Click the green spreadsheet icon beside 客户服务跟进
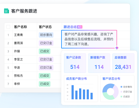The height and width of the screenshot is (108, 139). (7, 11)
